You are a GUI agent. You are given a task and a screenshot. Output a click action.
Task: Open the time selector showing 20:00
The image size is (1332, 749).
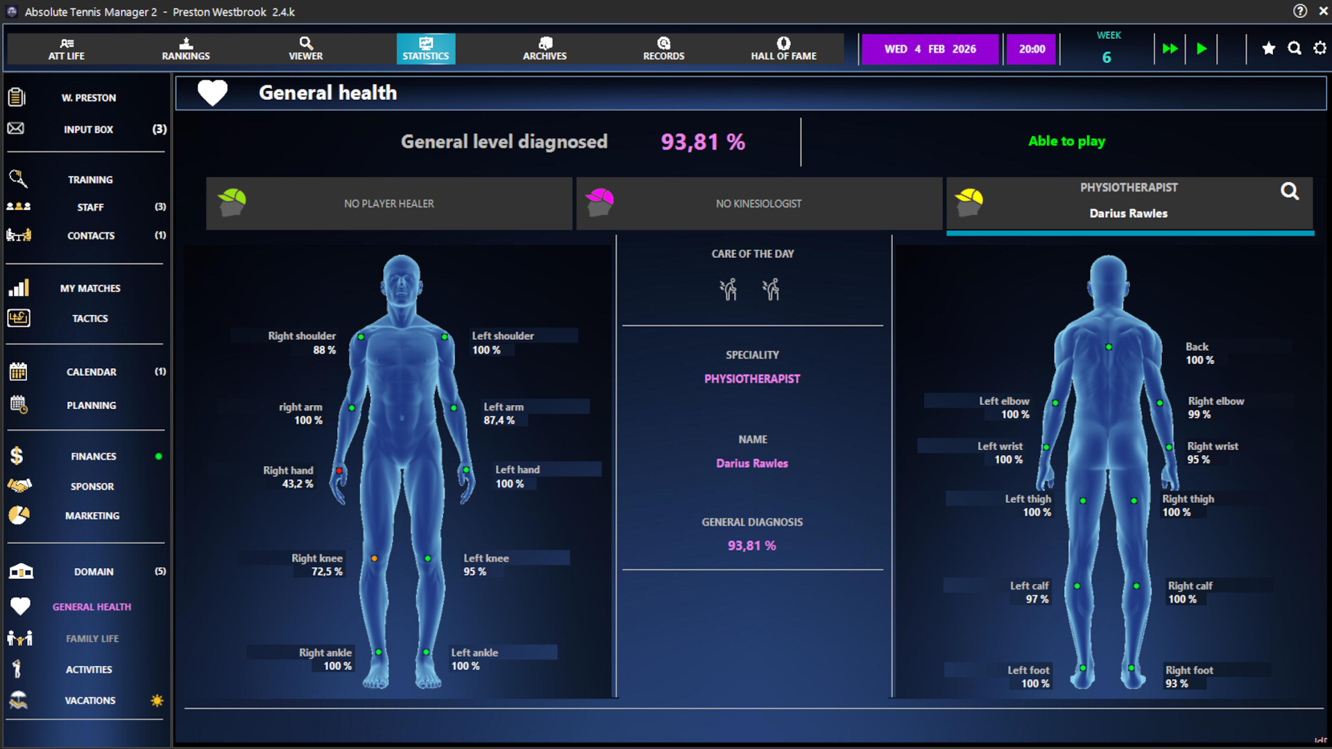pos(1032,49)
